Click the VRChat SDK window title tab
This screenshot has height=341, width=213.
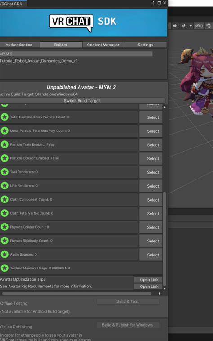(12, 4)
